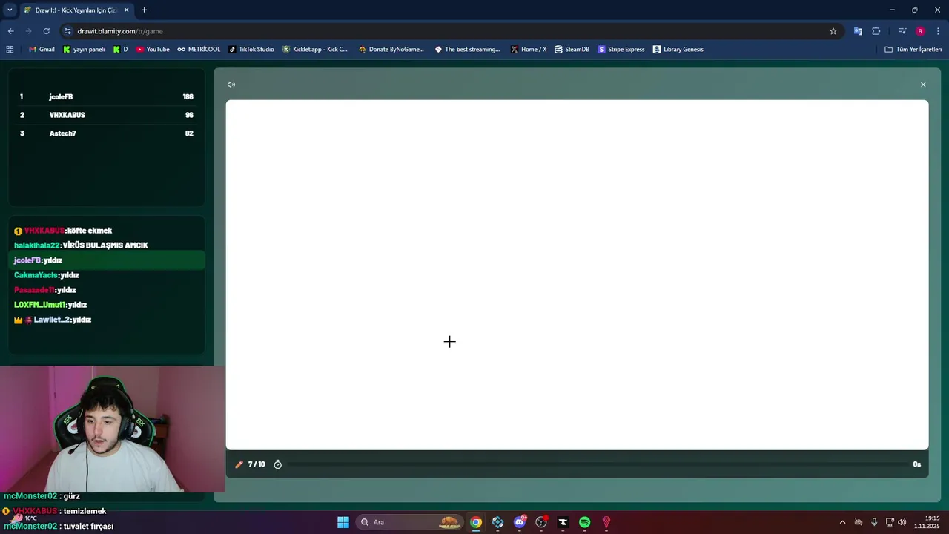The image size is (949, 534).
Task: Click the microphone tray icon
Action: pyautogui.click(x=874, y=522)
